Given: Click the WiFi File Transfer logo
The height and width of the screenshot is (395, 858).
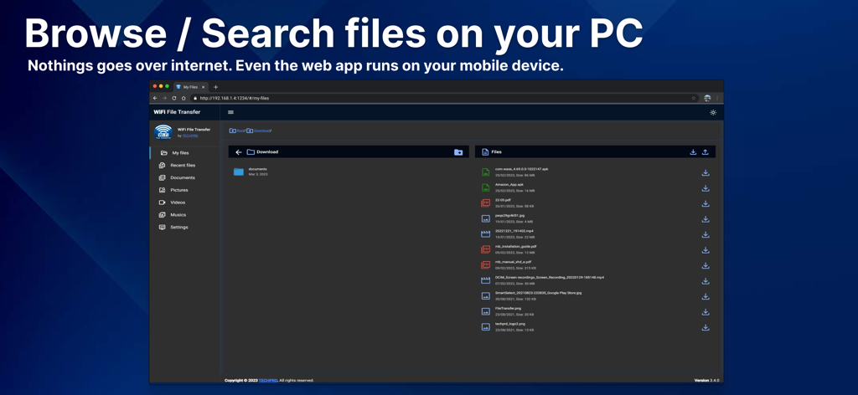Looking at the screenshot, I should tap(163, 131).
